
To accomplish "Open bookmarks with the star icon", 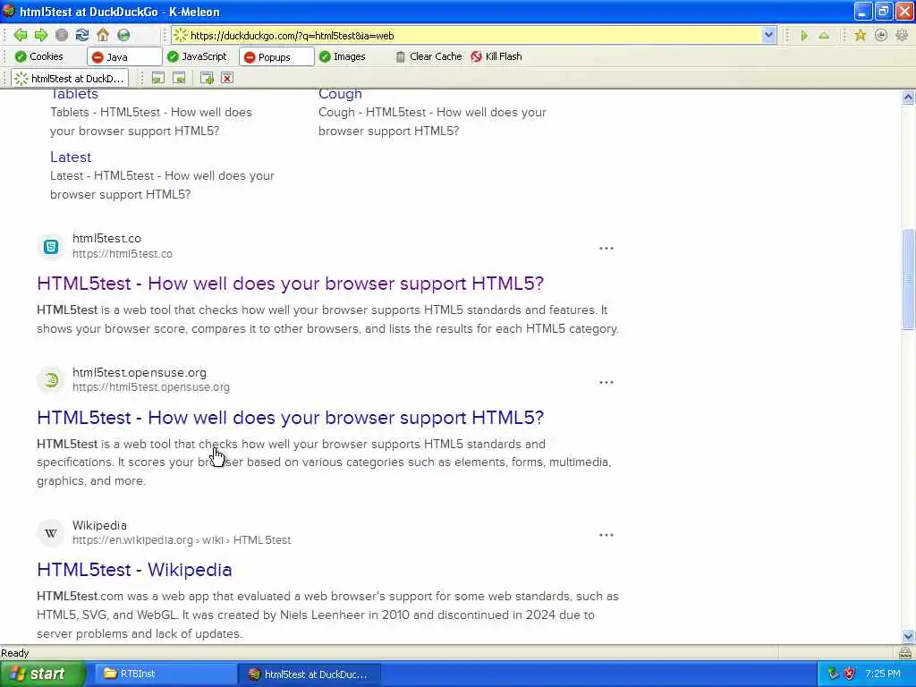I will click(x=860, y=36).
